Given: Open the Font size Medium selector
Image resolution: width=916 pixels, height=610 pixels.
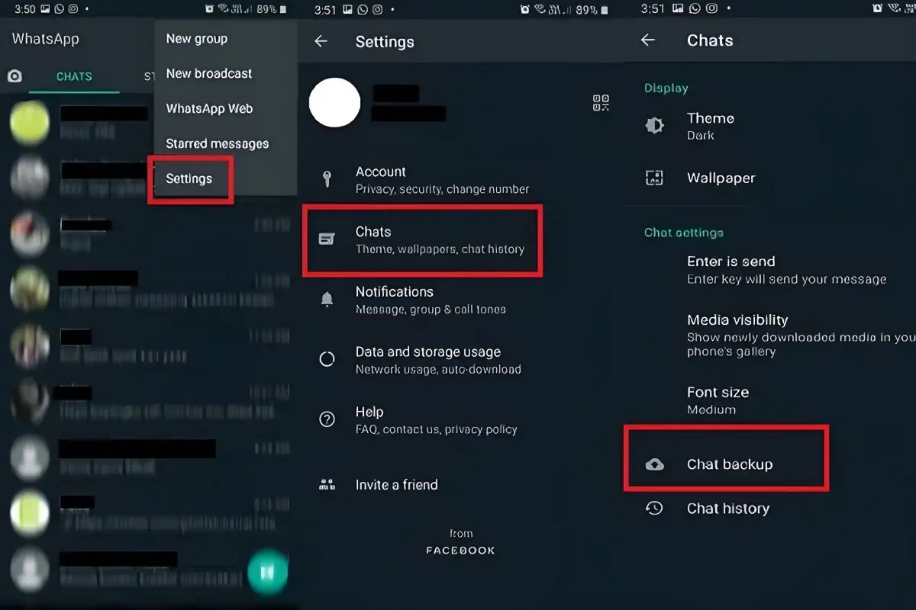Looking at the screenshot, I should (x=771, y=400).
